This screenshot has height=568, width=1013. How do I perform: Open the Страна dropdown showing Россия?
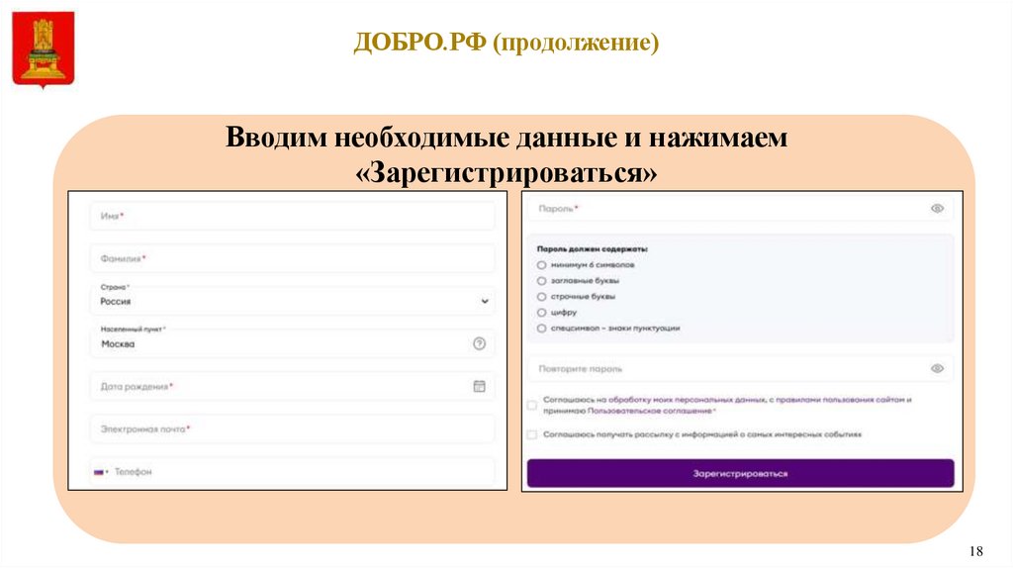[292, 301]
